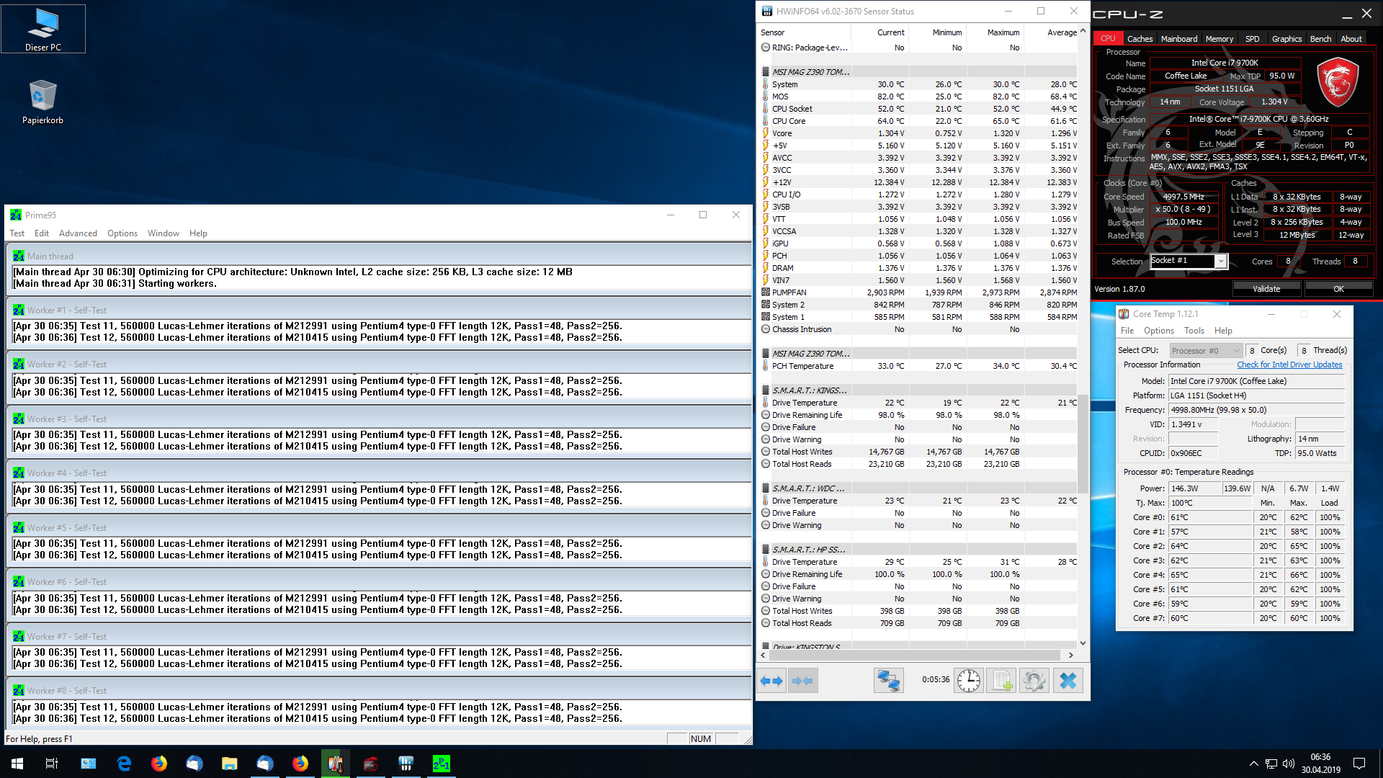Open the Tools menu in Core Temp

(x=1194, y=331)
